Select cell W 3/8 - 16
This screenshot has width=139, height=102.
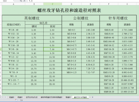click(x=14, y=49)
